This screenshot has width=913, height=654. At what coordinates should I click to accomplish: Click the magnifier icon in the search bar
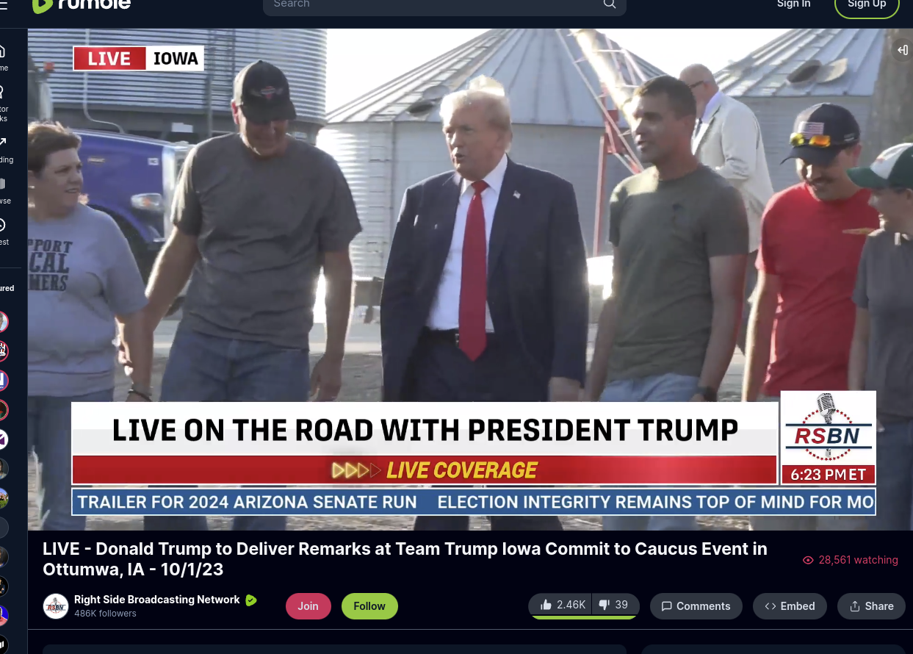(610, 4)
